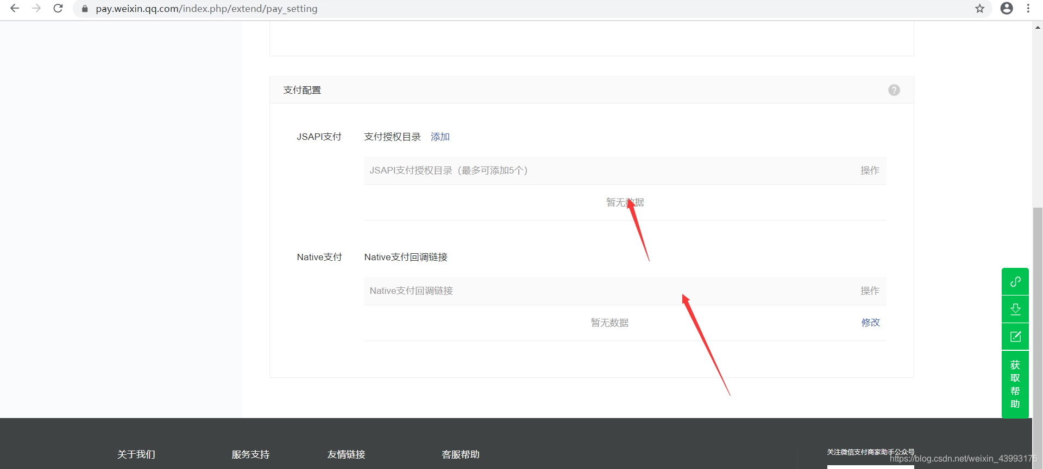Click the 支付授权目录 heading text
This screenshot has height=469, width=1043.
[392, 137]
